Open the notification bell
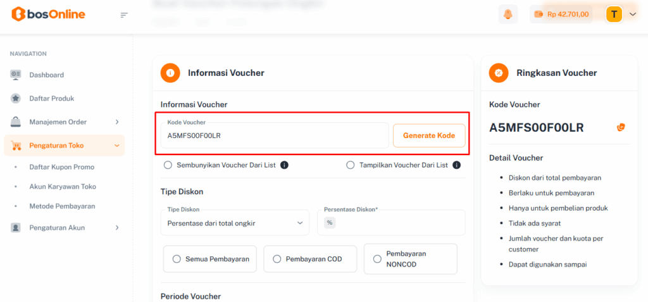 click(x=508, y=14)
